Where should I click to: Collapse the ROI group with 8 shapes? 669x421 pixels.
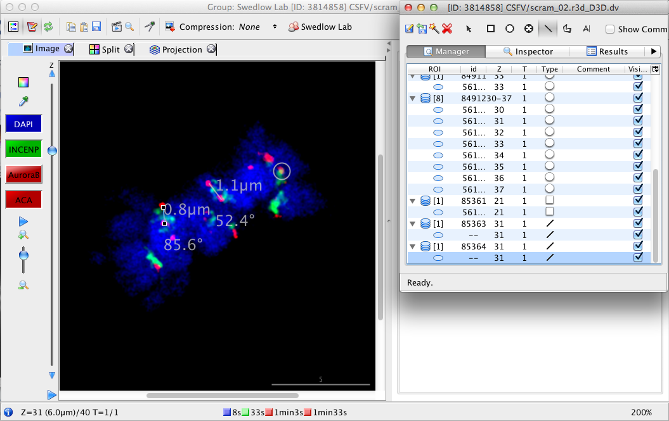point(413,99)
